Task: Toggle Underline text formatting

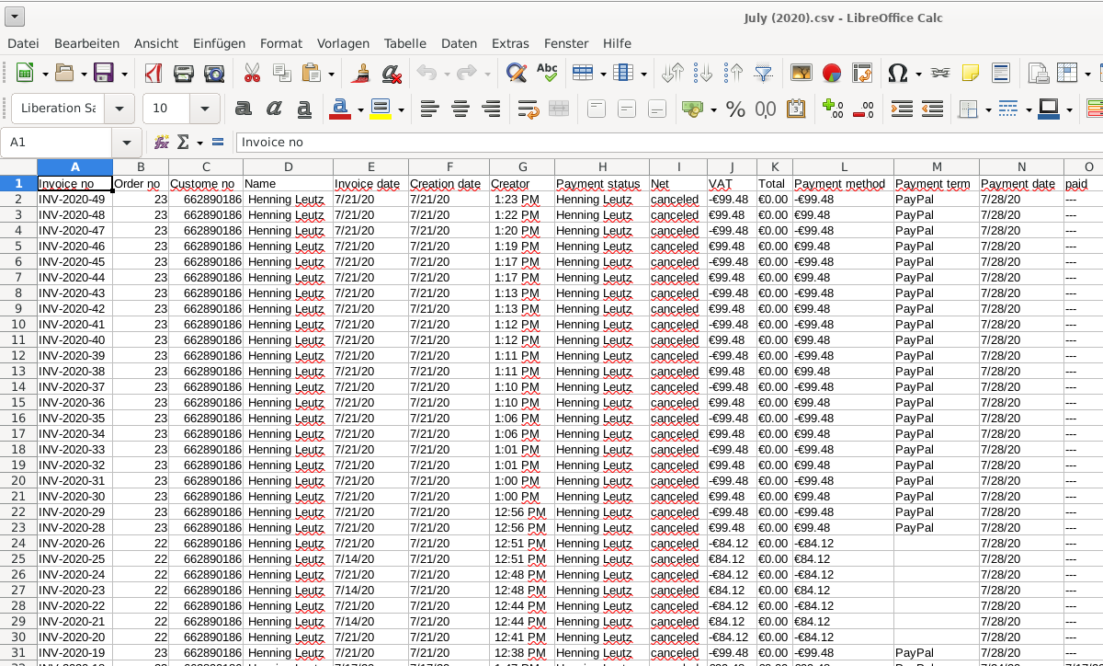Action: [304, 109]
